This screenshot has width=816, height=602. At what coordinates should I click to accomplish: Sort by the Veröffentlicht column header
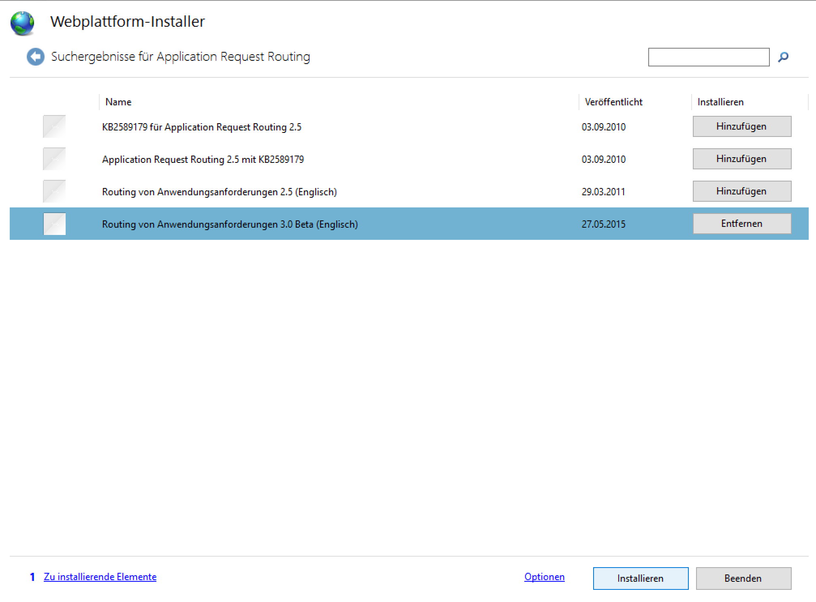coord(613,102)
